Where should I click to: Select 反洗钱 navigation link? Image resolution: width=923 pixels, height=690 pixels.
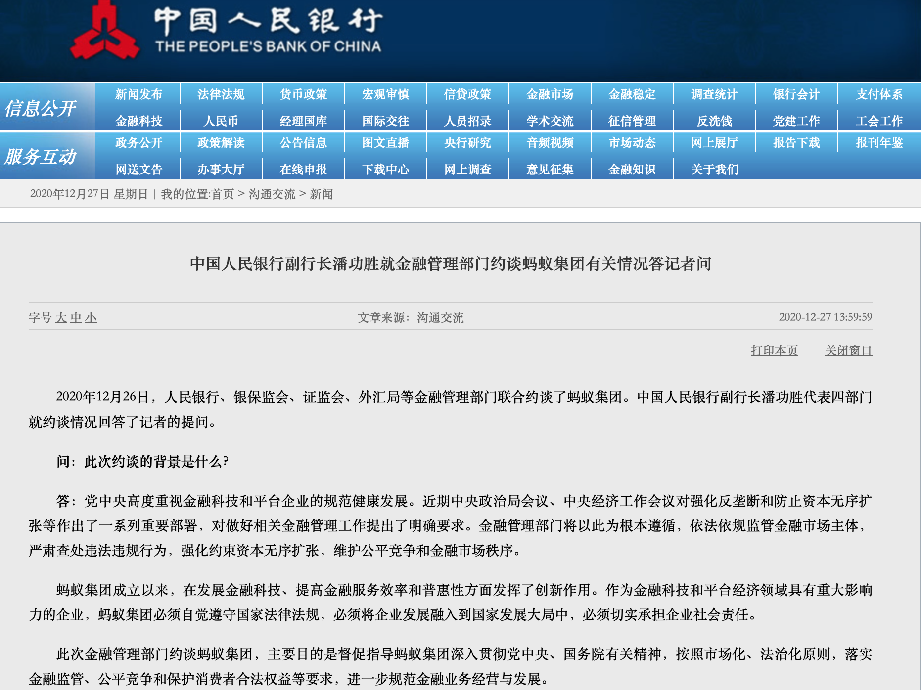(714, 121)
